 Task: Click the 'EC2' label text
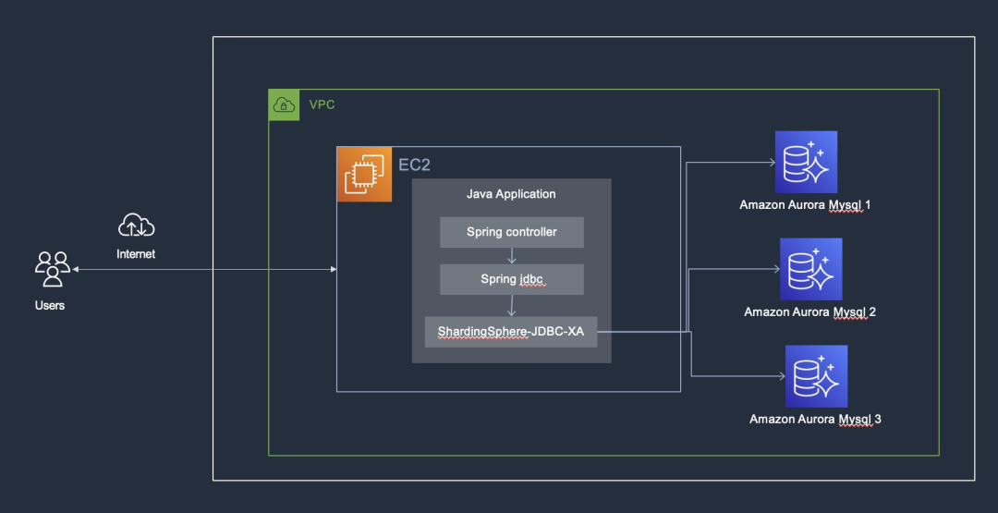click(x=414, y=165)
